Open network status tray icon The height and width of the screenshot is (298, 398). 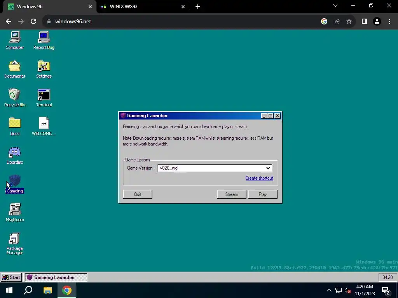339,290
